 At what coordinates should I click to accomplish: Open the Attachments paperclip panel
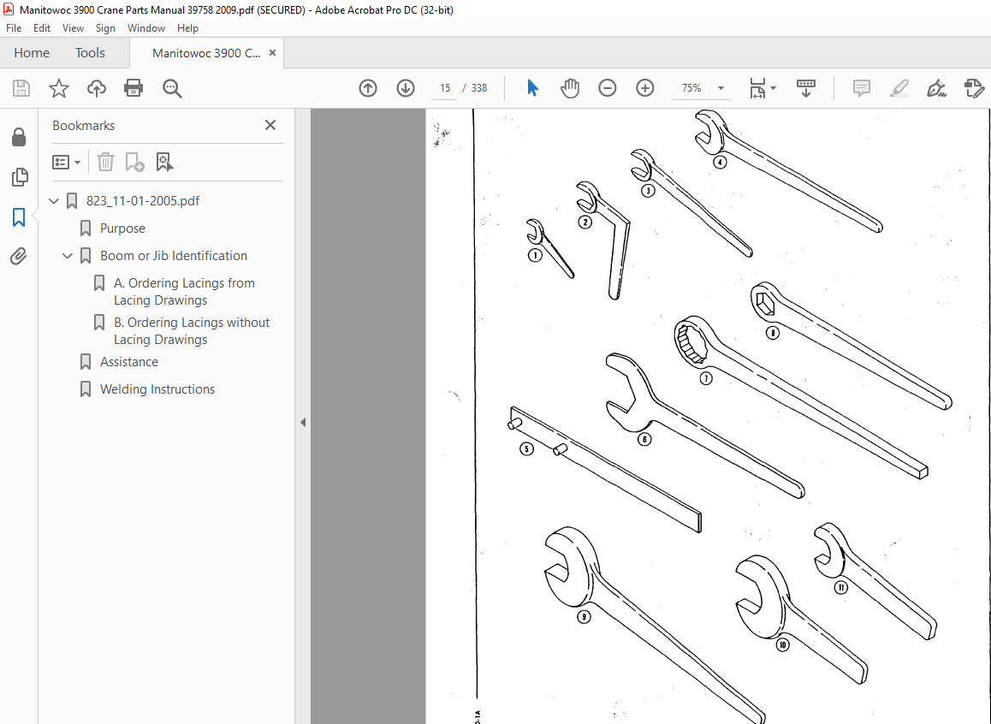18,256
